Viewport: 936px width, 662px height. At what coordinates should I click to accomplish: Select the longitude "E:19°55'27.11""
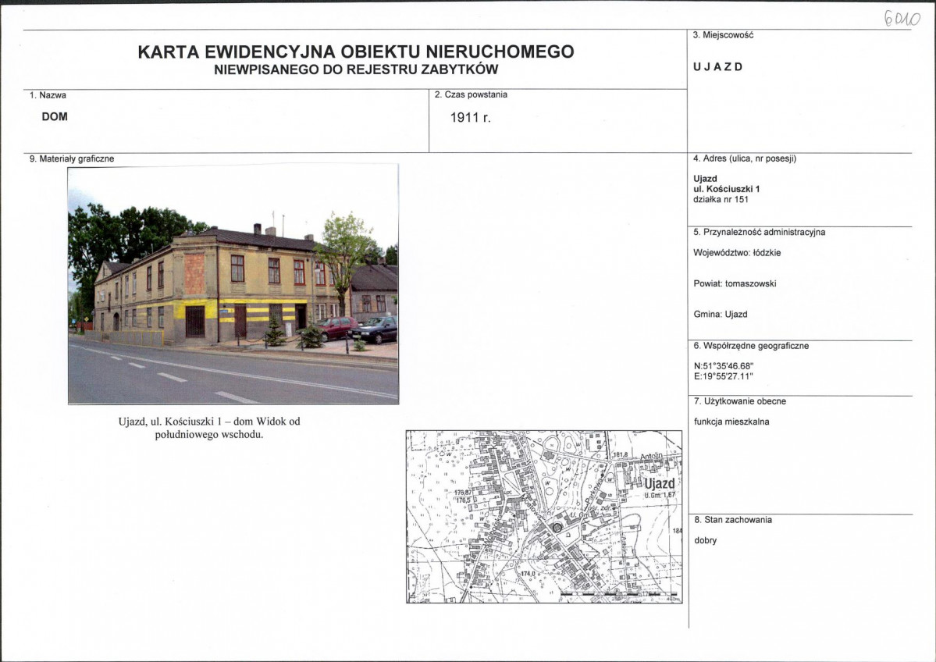coord(724,376)
